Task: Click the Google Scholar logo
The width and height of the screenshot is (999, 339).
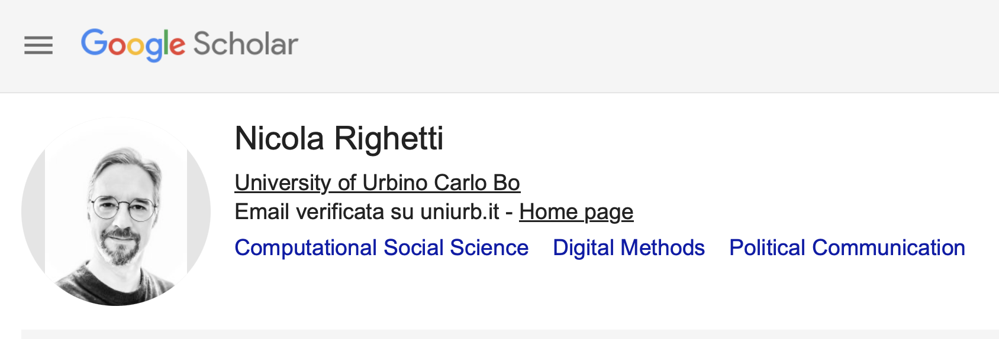Action: [189, 44]
